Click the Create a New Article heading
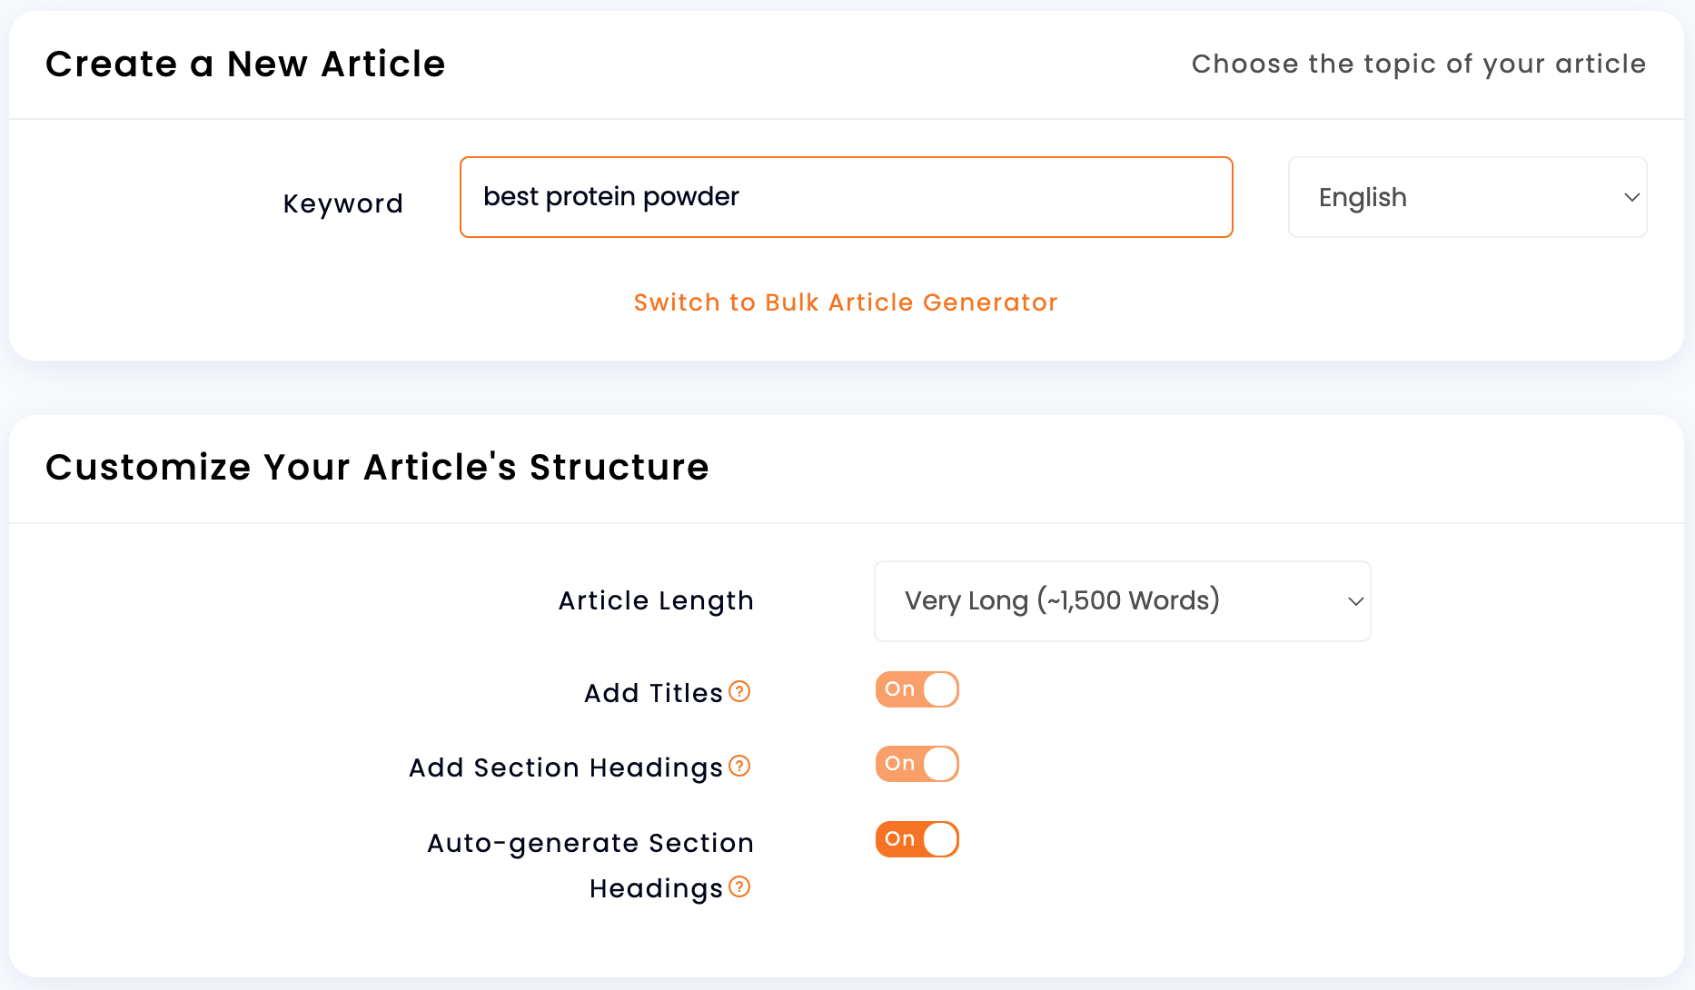Viewport: 1695px width, 990px height. pyautogui.click(x=246, y=64)
